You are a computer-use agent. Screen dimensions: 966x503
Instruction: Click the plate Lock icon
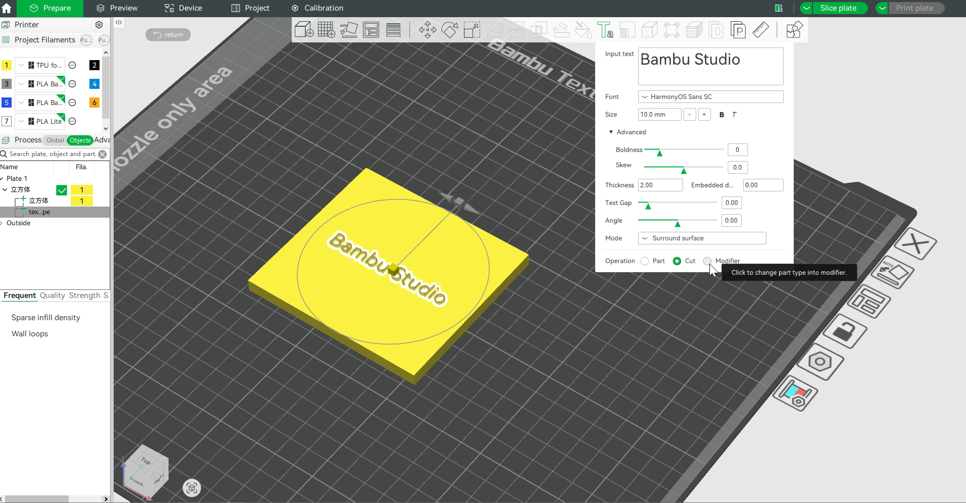pyautogui.click(x=845, y=331)
